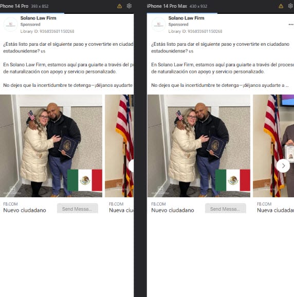Open settings gear for iPhone 14 Pro Max device

point(290,6)
